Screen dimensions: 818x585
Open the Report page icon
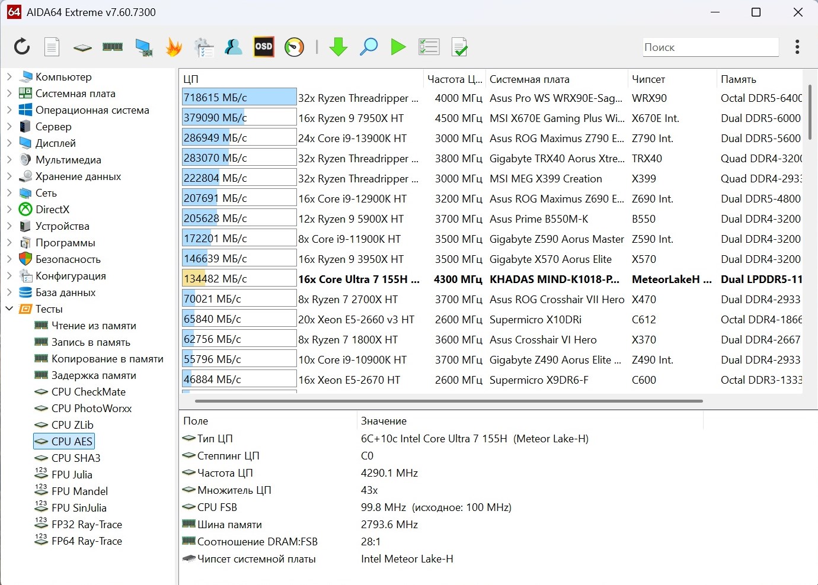click(52, 47)
